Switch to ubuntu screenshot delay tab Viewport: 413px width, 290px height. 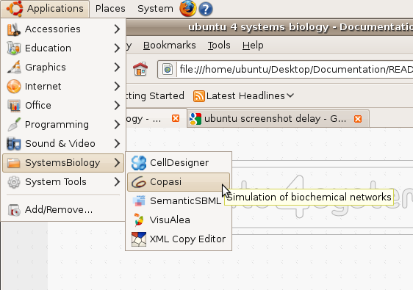point(278,119)
